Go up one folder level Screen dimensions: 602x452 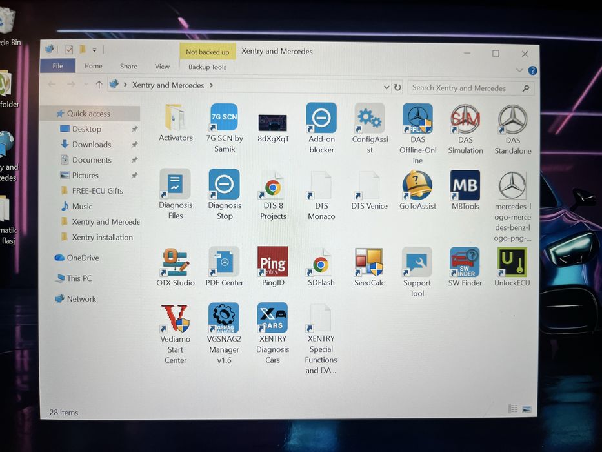pos(99,85)
